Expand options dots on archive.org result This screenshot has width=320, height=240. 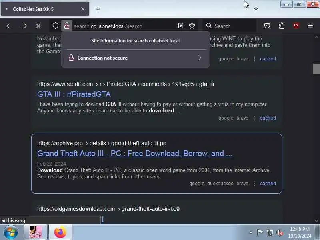coord(254,184)
